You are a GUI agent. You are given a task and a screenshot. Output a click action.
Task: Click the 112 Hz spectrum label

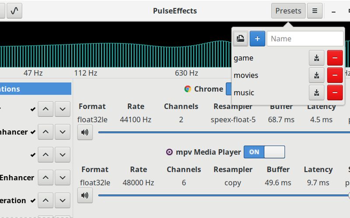[x=86, y=73]
